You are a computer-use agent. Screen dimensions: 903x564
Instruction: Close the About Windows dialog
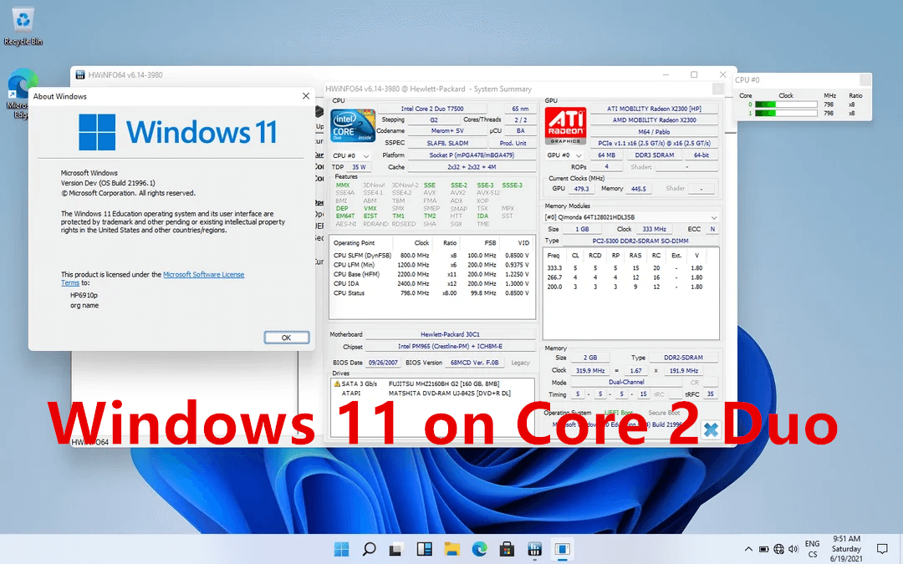[306, 96]
